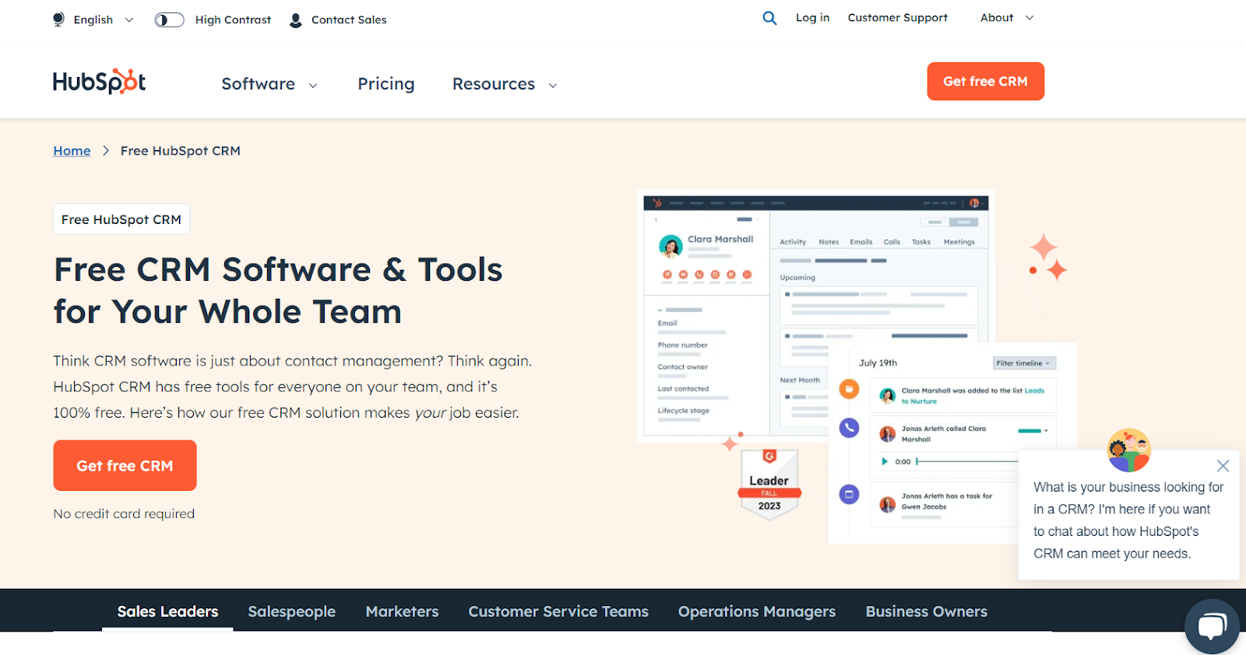
Task: Toggle the High Contrast switch
Action: point(169,20)
